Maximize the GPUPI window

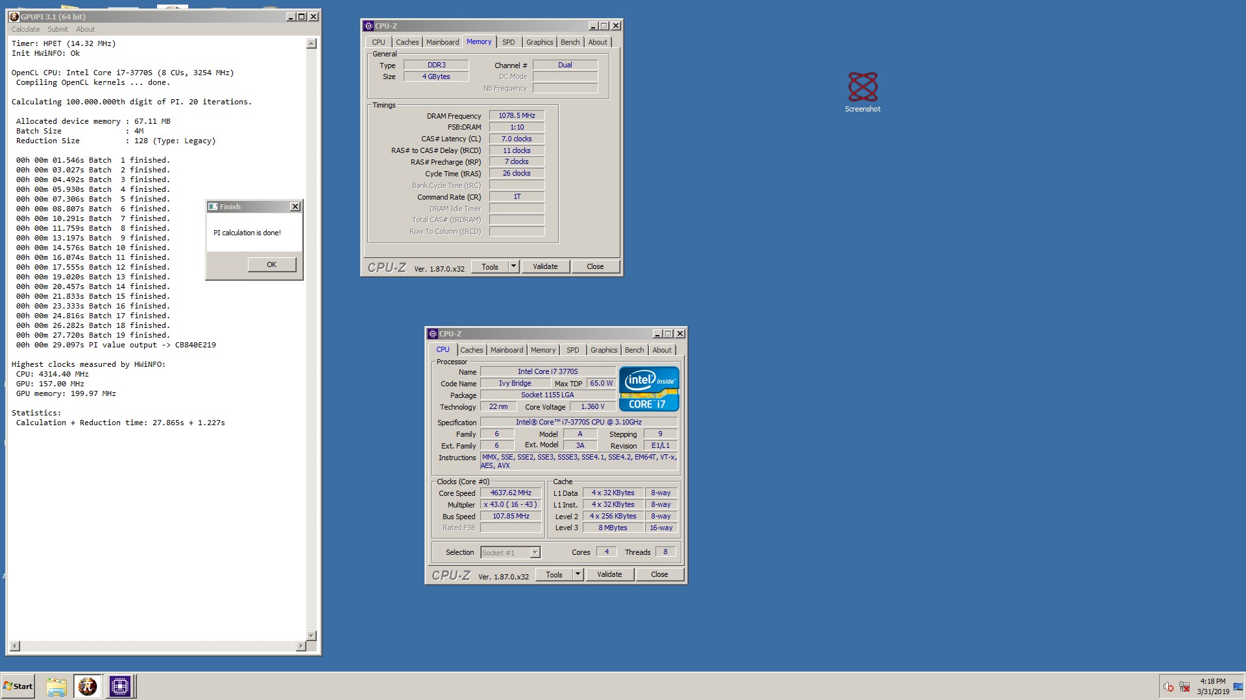302,17
